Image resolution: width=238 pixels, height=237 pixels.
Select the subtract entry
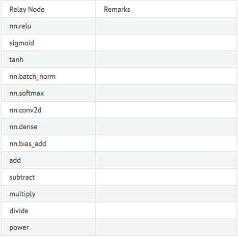[22, 177]
